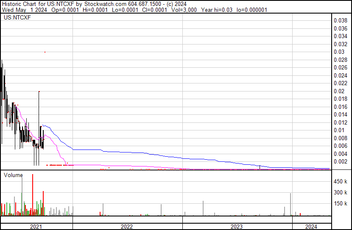Select the 2021 year label on time axis
The width and height of the screenshot is (352, 230).
click(36, 227)
